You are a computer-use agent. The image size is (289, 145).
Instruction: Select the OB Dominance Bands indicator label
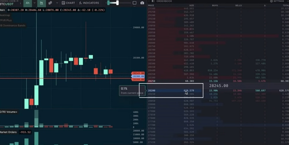[x=13, y=25]
